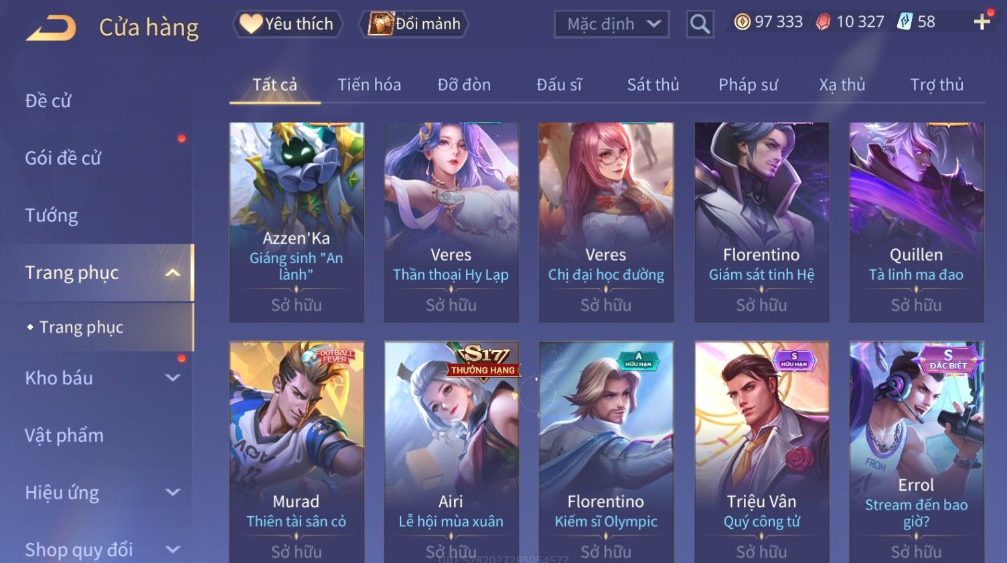Open Quillen Tà linh ma đao skin card
This screenshot has height=563, width=1007.
pos(917,222)
